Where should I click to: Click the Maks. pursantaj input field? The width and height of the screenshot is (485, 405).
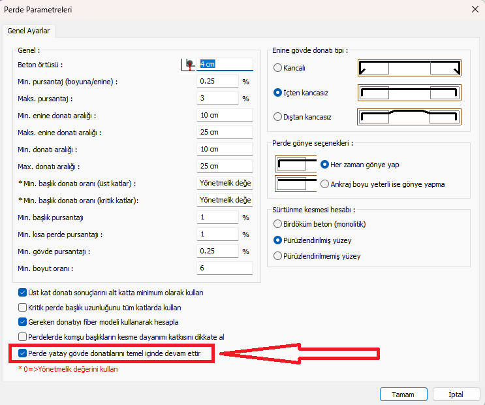218,99
